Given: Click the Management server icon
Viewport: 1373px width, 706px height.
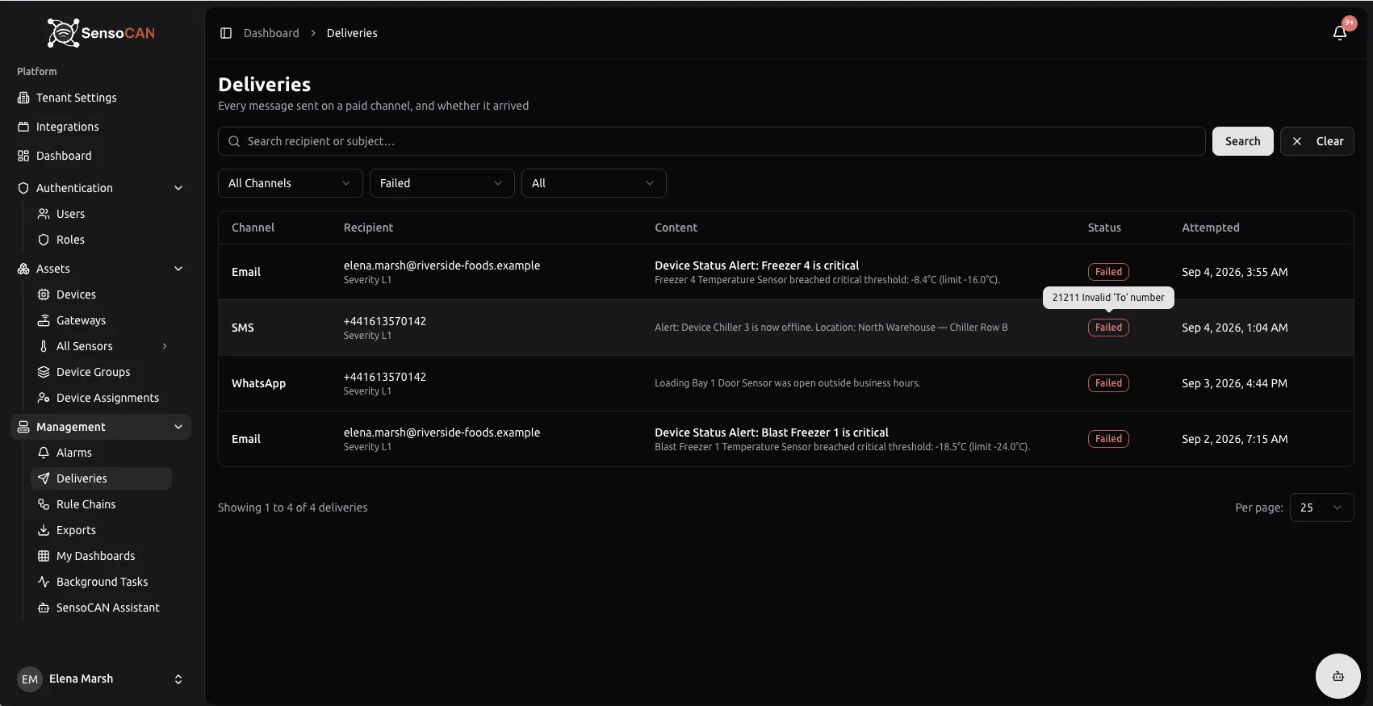Looking at the screenshot, I should coord(23,427).
